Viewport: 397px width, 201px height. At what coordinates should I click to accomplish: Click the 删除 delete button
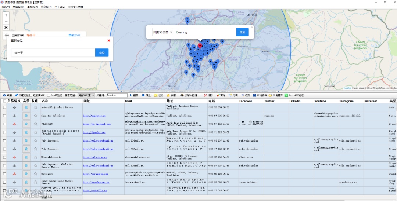coord(208,95)
